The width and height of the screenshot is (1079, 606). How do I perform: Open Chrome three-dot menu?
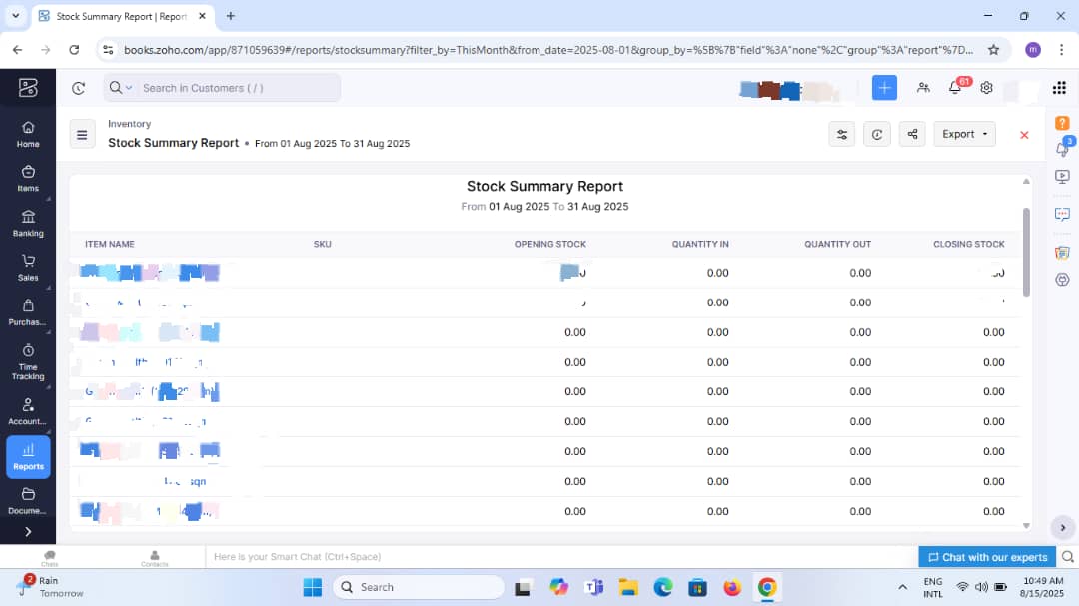tap(1062, 50)
